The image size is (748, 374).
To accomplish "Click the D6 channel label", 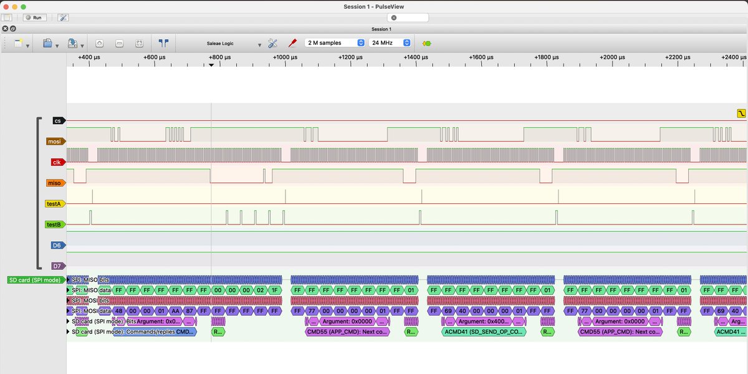I will [58, 246].
